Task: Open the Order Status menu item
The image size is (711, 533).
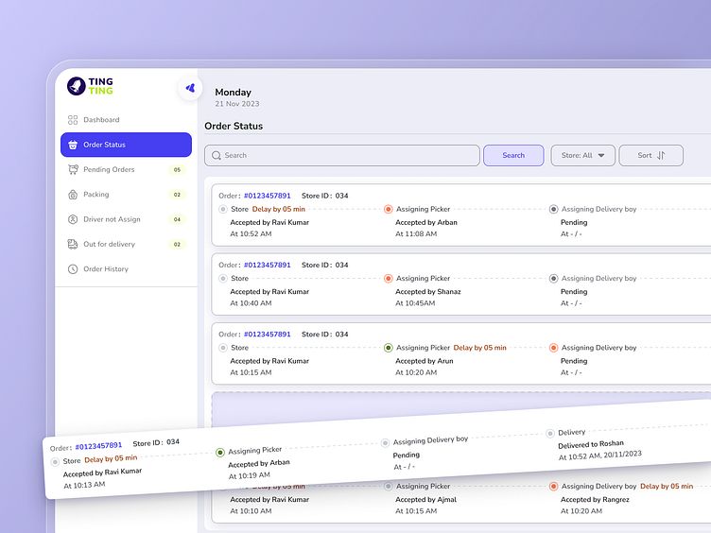Action: [126, 145]
